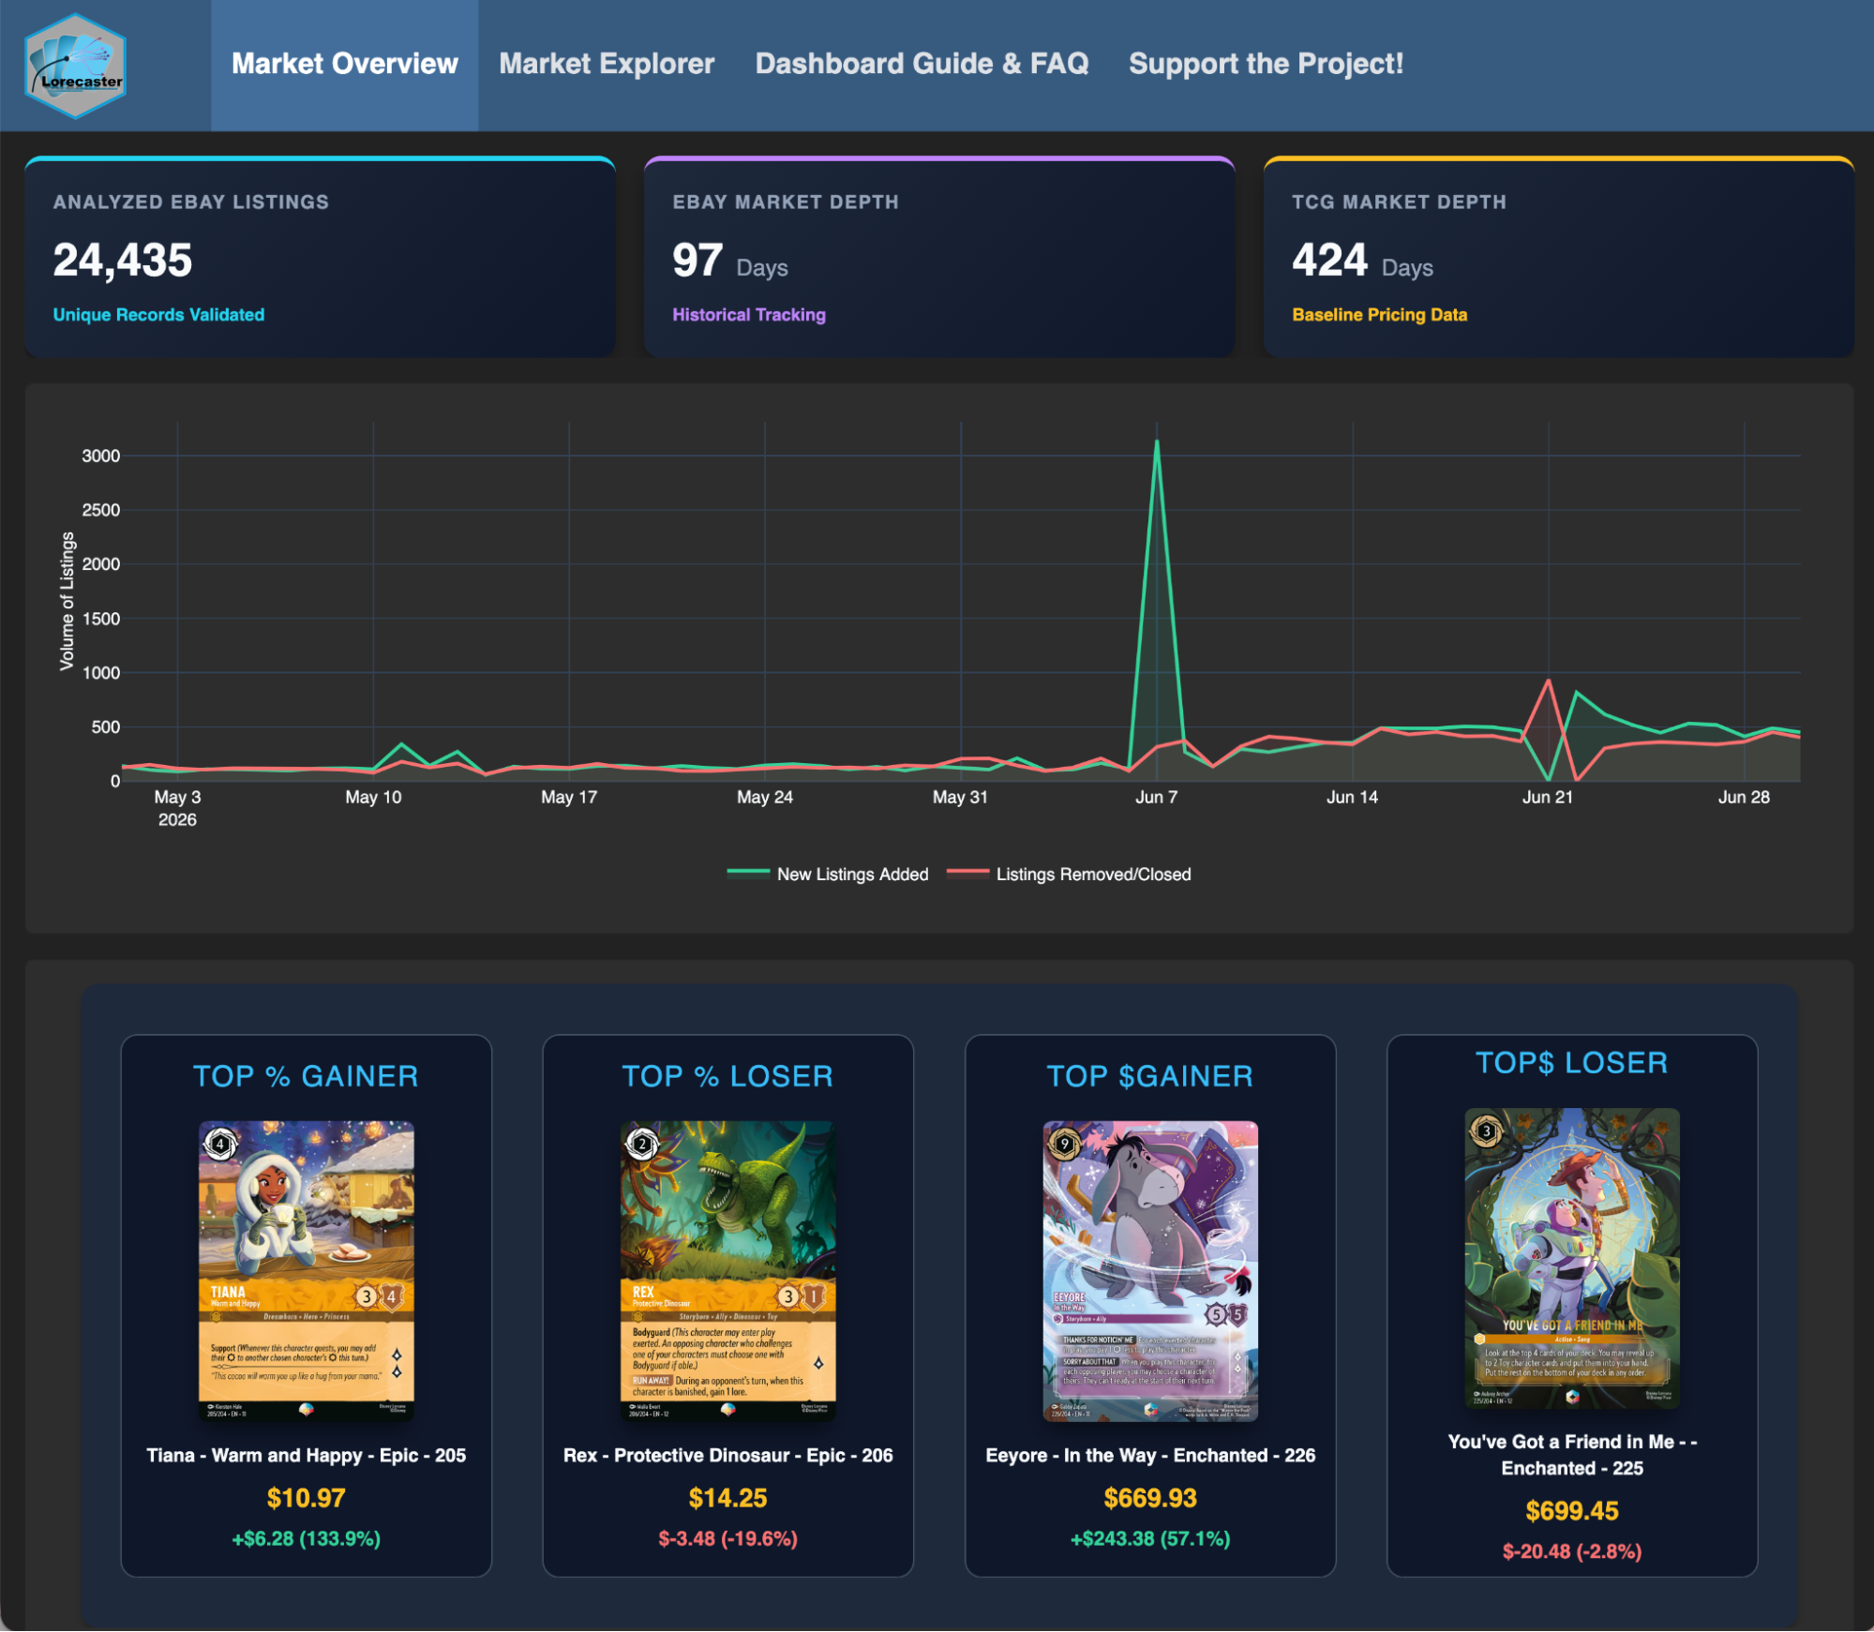1874x1632 pixels.
Task: Click the Historical Tracking label
Action: 749,315
